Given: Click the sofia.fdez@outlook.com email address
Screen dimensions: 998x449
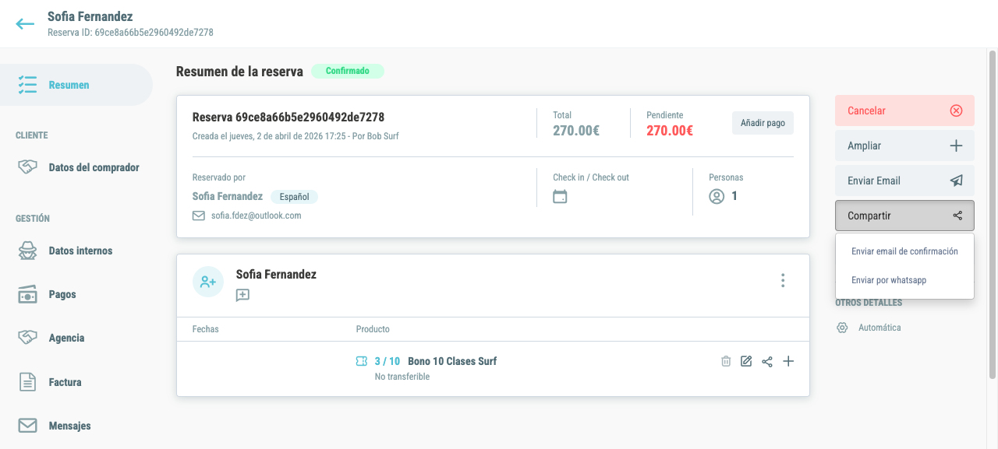Looking at the screenshot, I should tap(256, 216).
